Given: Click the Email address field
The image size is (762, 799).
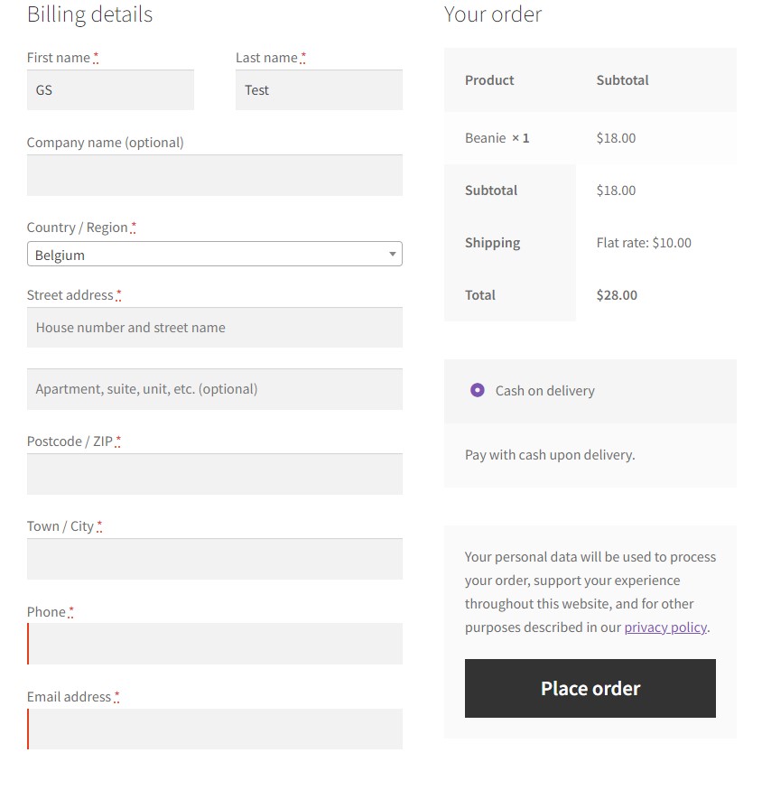Looking at the screenshot, I should (214, 729).
